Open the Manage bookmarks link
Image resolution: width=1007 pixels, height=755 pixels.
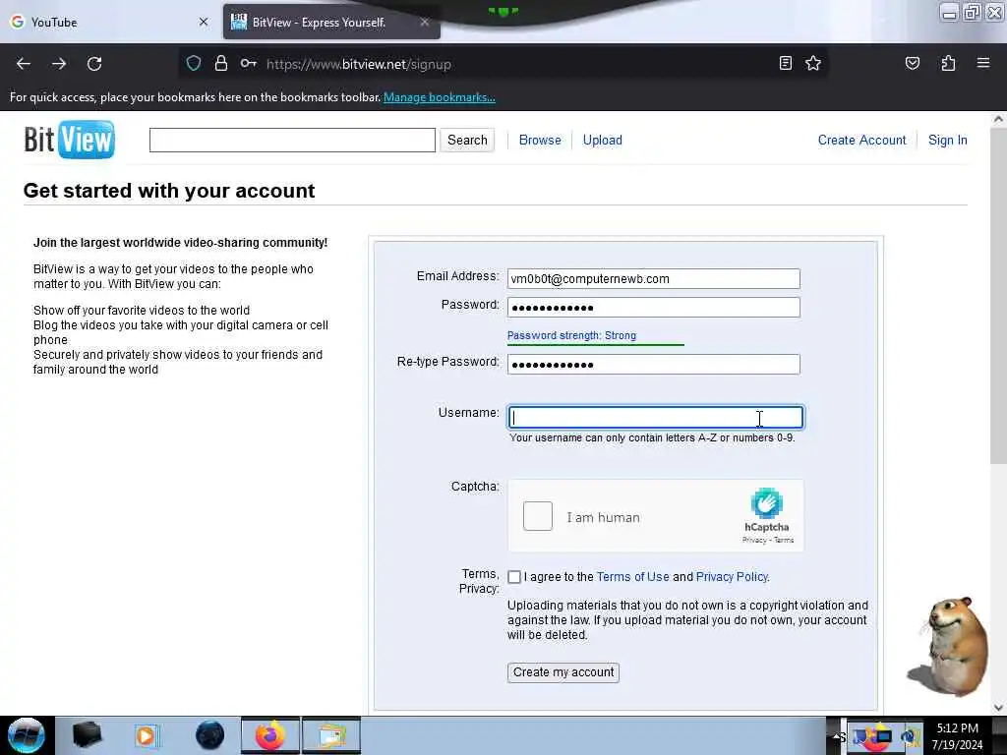pos(440,97)
